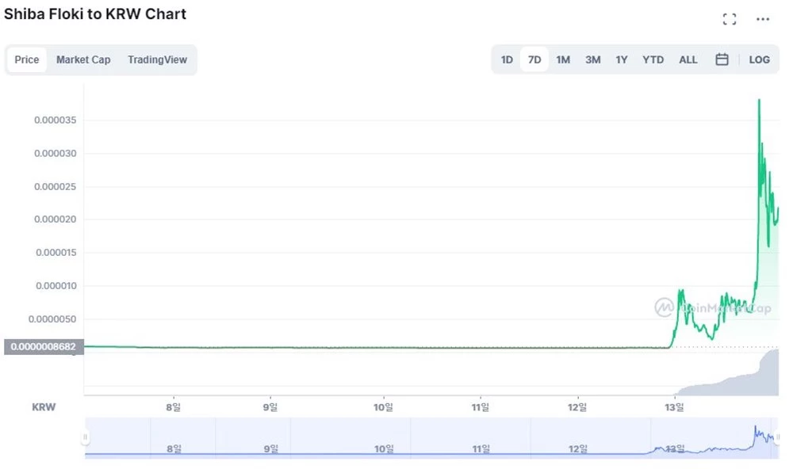Select the 7D time range
Image resolution: width=793 pixels, height=469 pixels.
pyautogui.click(x=534, y=59)
